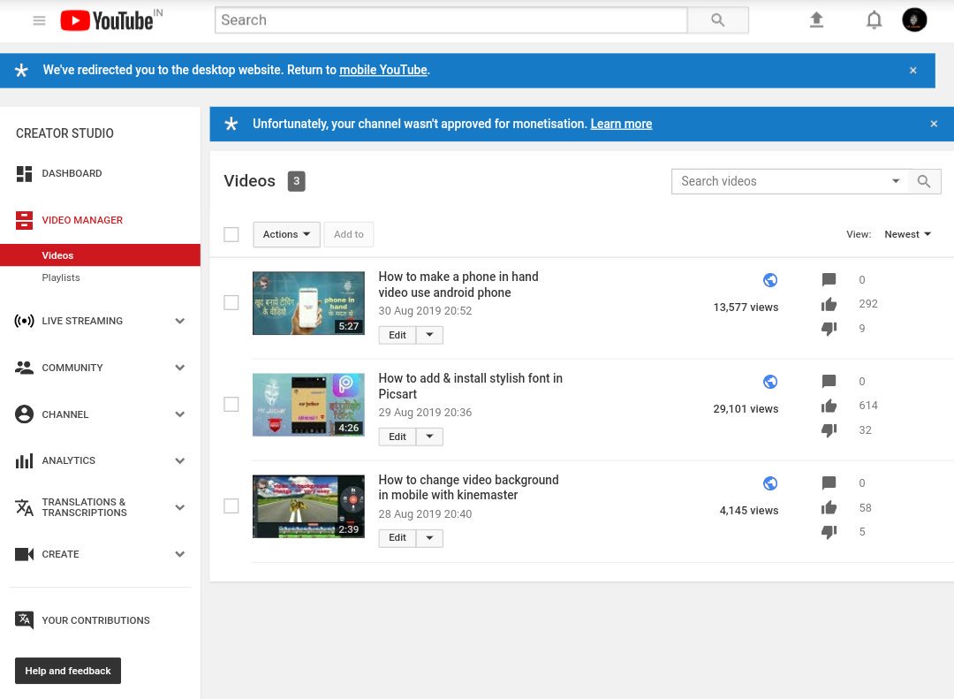954x699 pixels.
Task: Click the magnifier button beside Search videos
Action: click(x=924, y=181)
